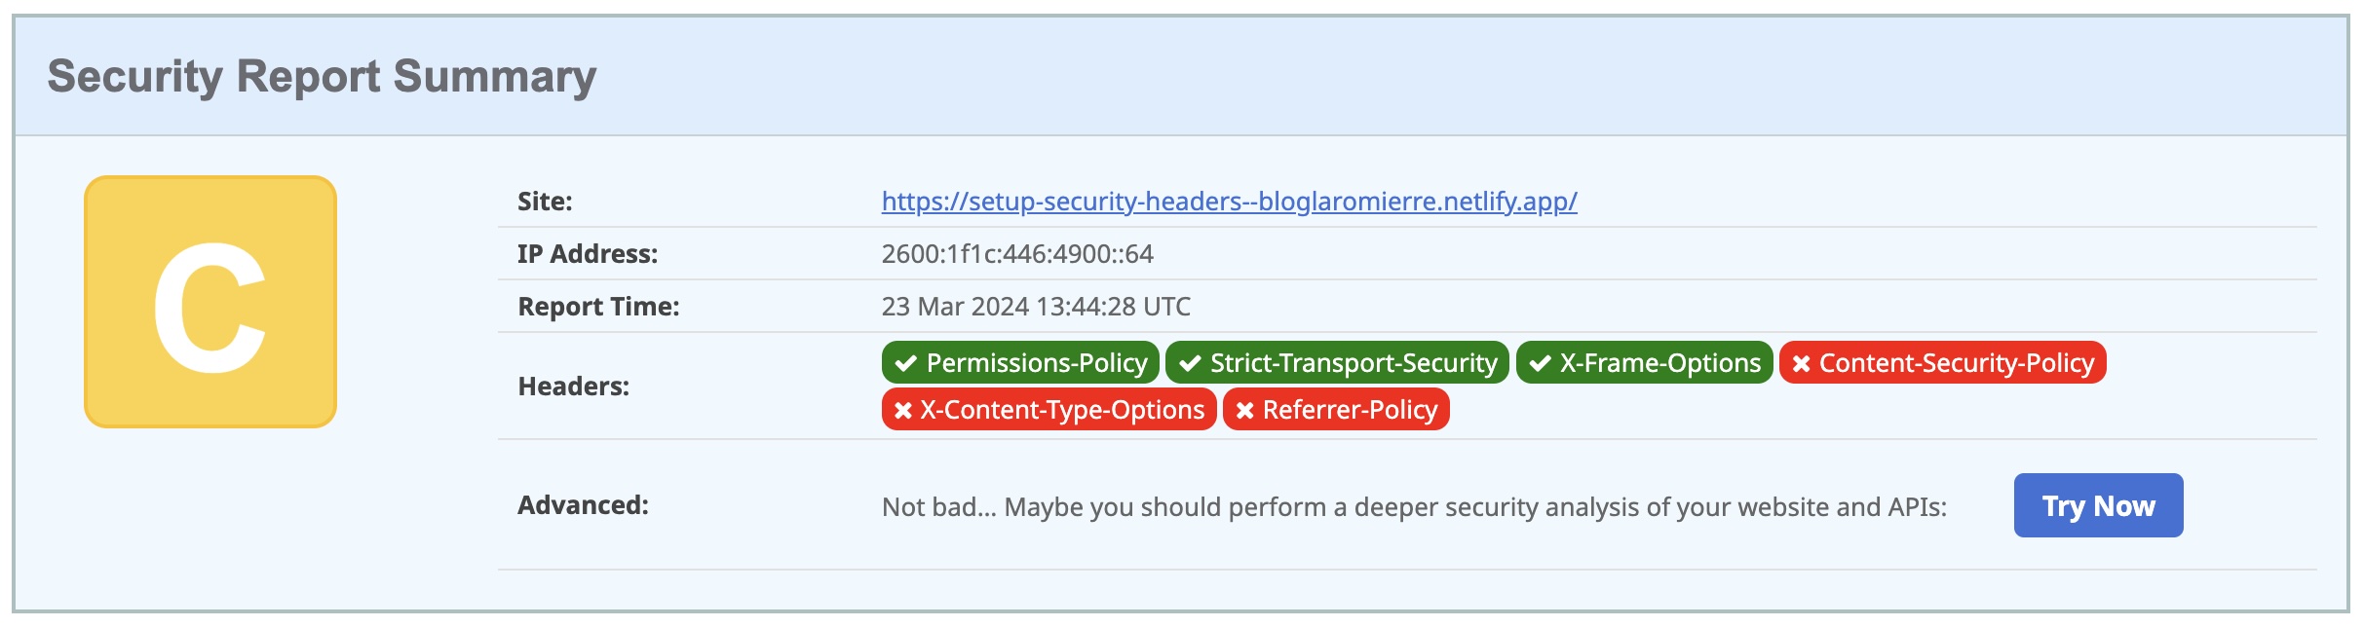Click the checkmark icon on Strict-Transport-Security badge

click(1190, 363)
